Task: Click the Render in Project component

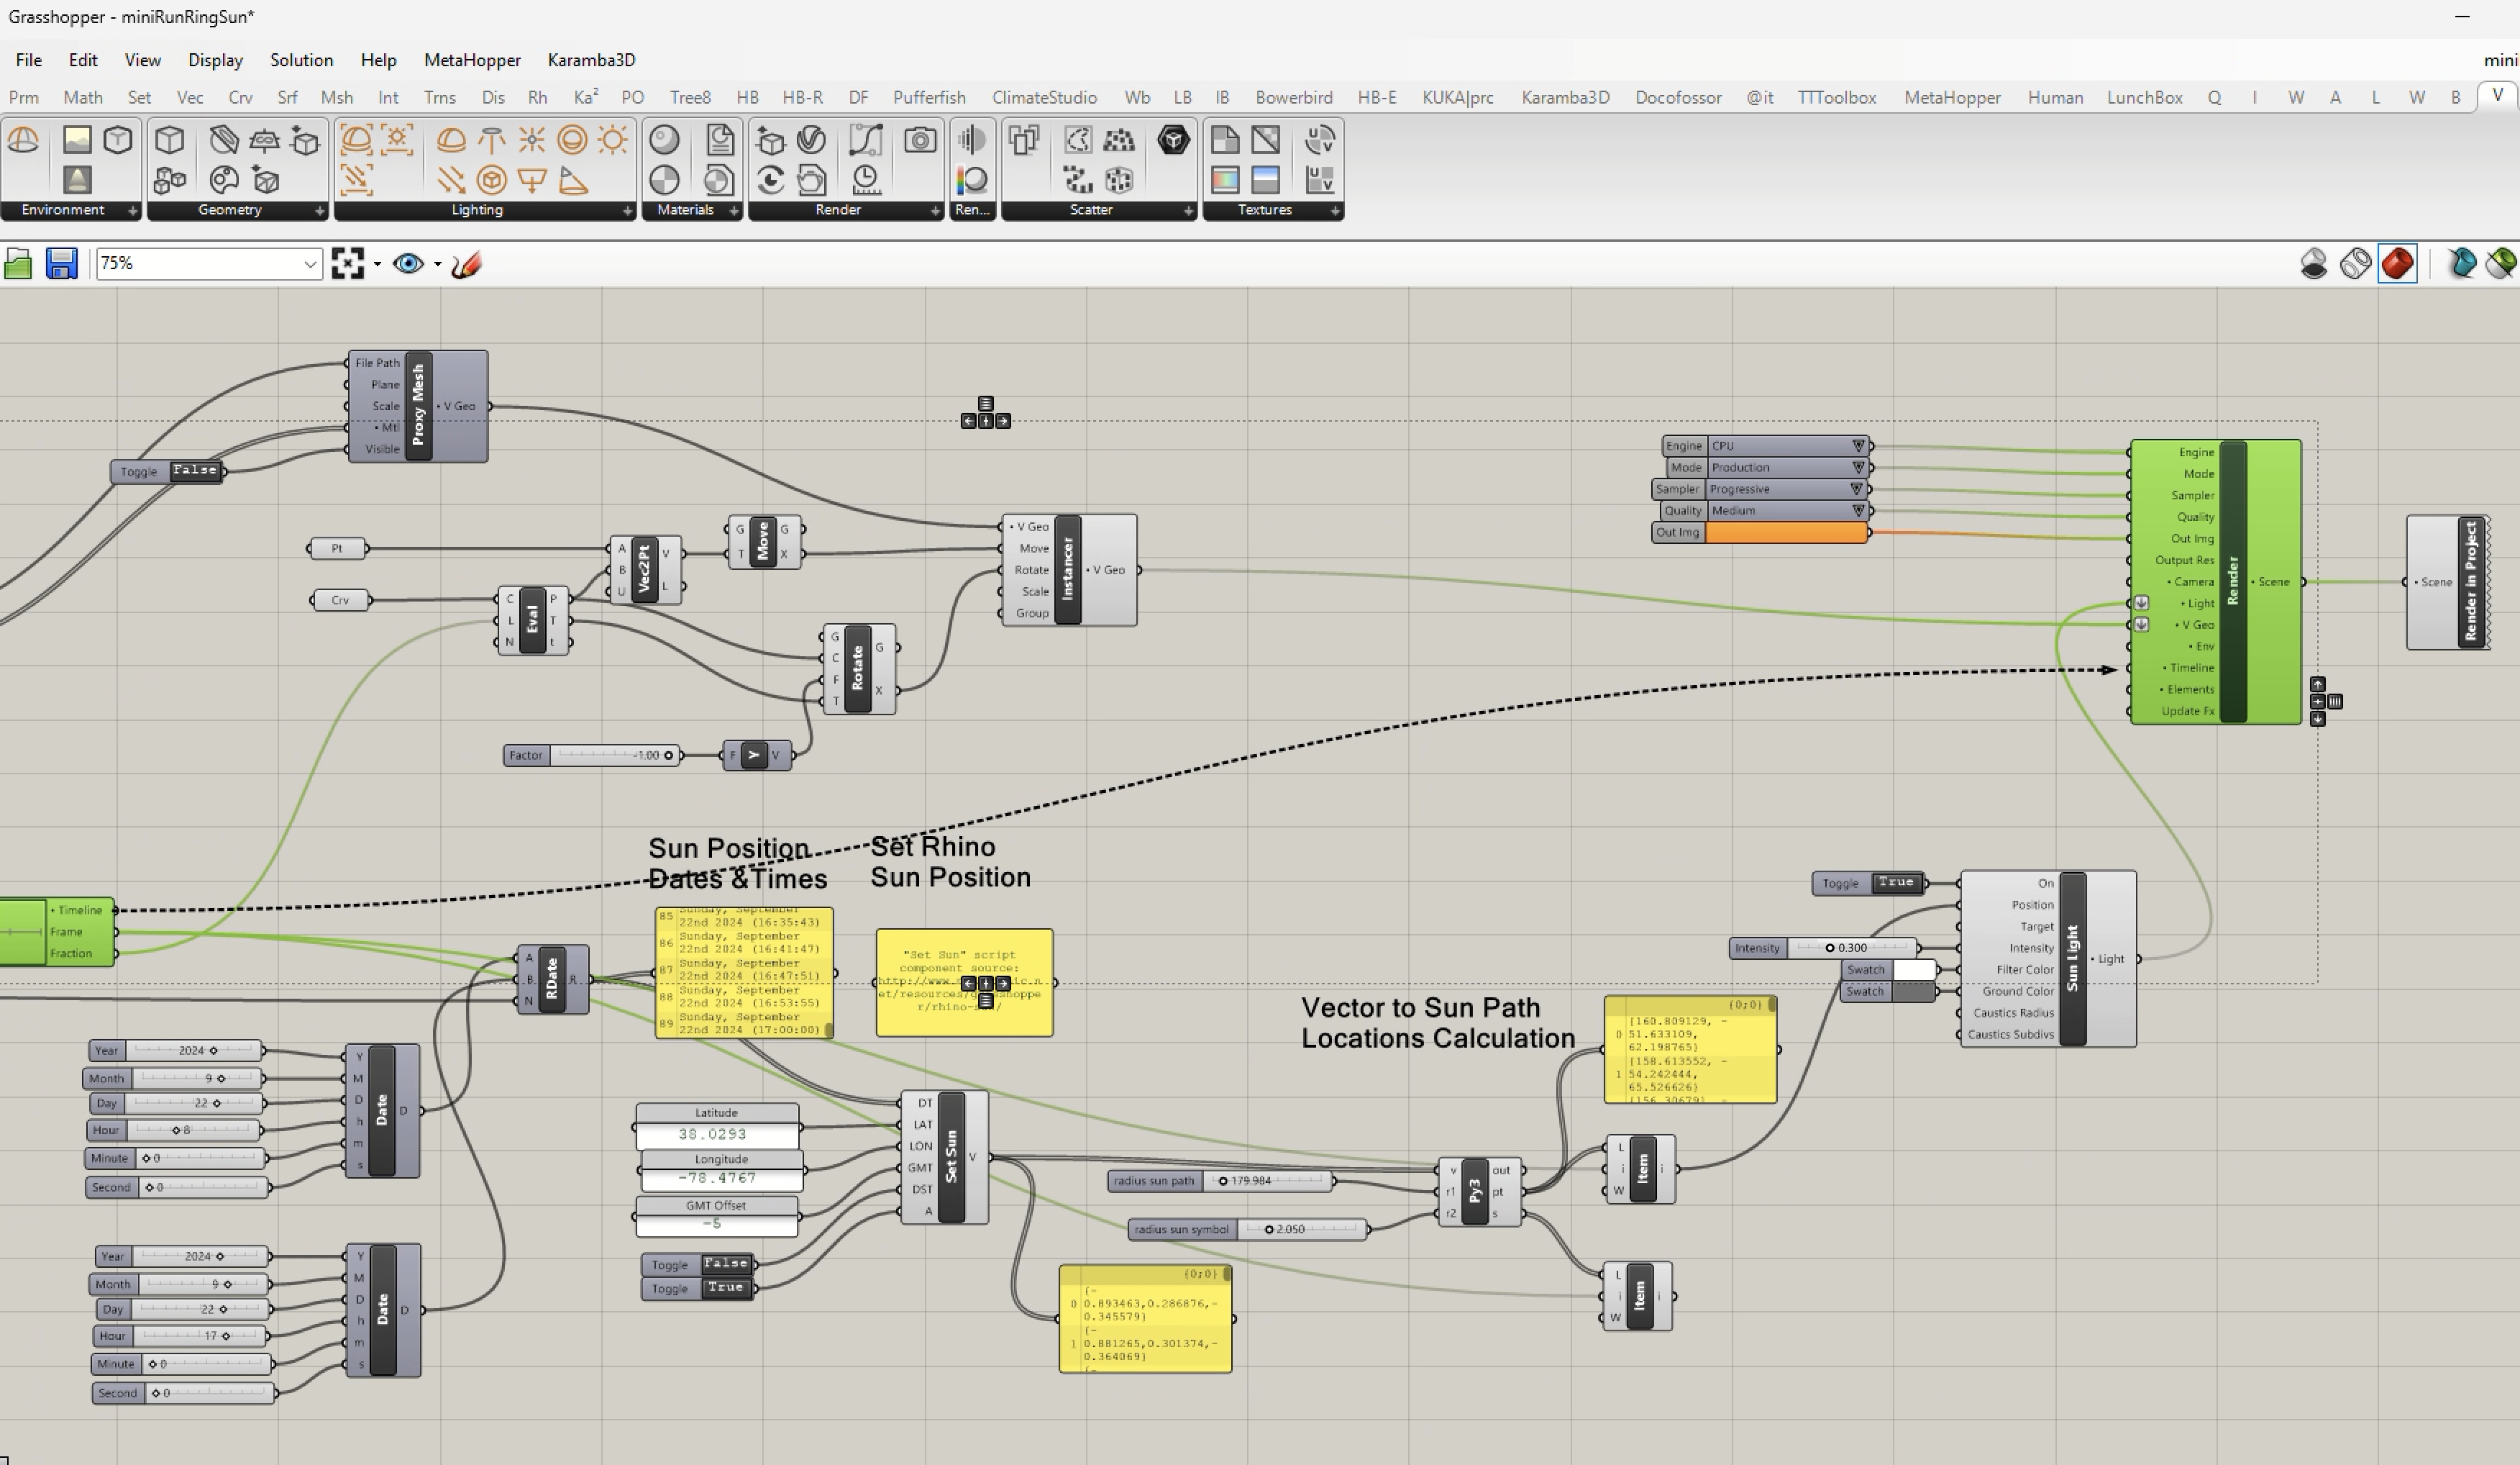Action: 2447,582
